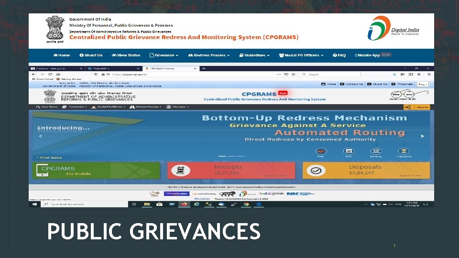The height and width of the screenshot is (258, 459).
Task: Open the Library icon in browser toolbar
Action: click(x=403, y=75)
